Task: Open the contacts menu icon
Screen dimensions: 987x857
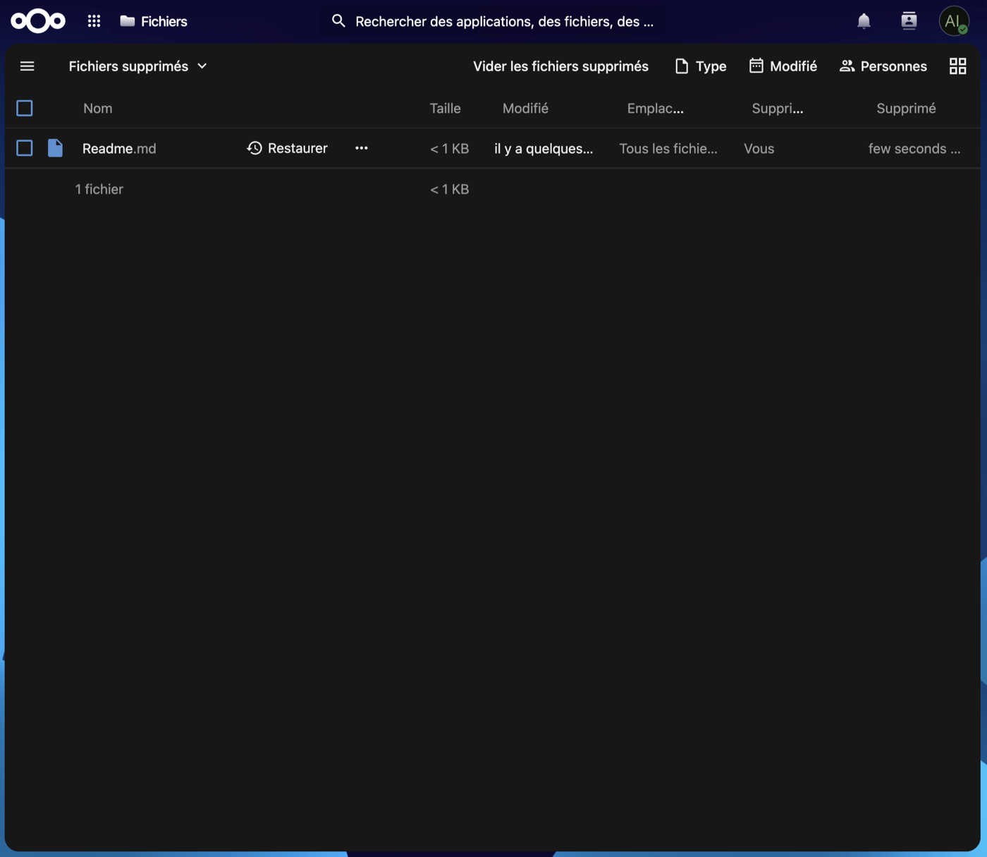Action: point(909,21)
